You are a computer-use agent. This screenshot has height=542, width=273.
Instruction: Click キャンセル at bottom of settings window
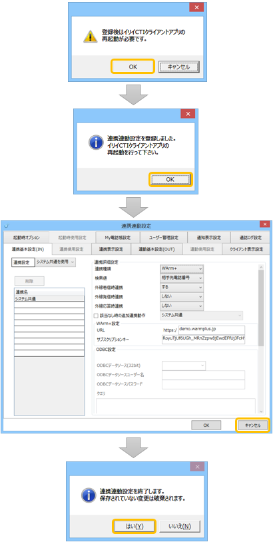(252, 425)
